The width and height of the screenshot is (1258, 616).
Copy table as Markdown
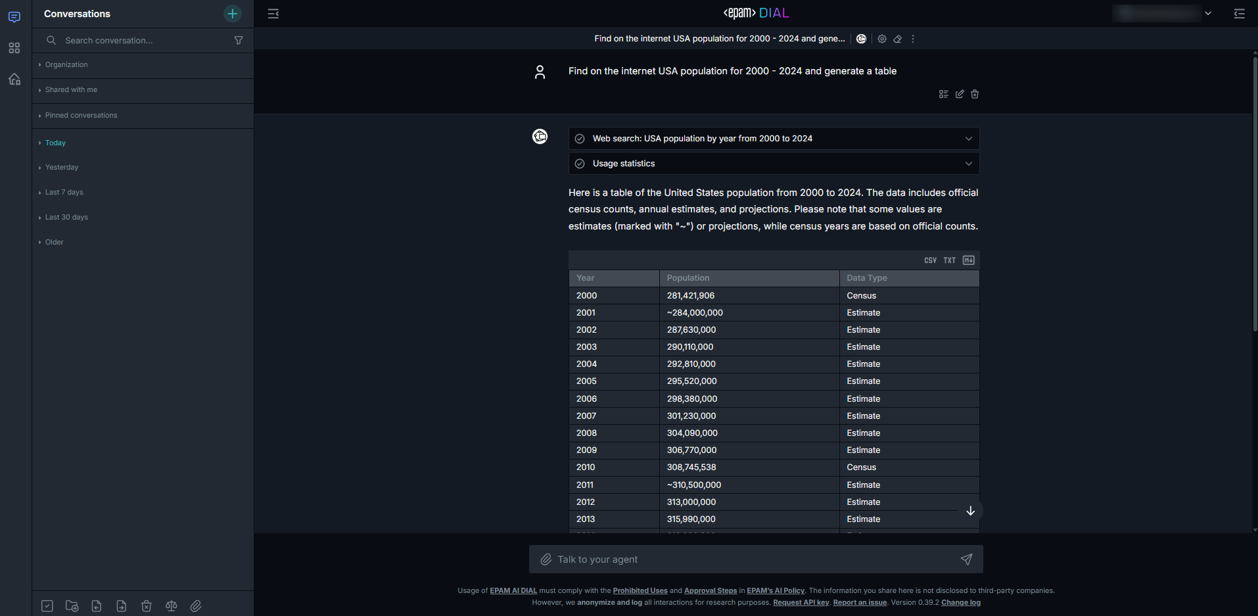coord(968,260)
